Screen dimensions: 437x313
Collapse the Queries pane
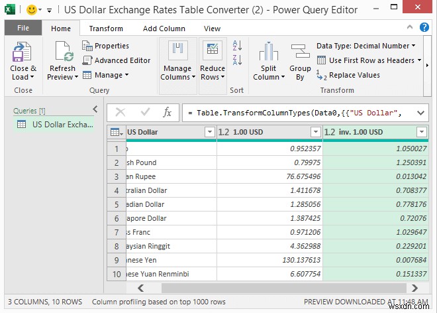pos(95,109)
